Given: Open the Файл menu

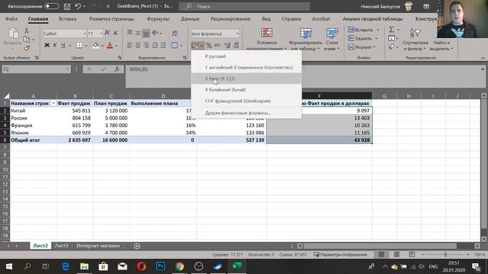Looking at the screenshot, I should pos(11,19).
